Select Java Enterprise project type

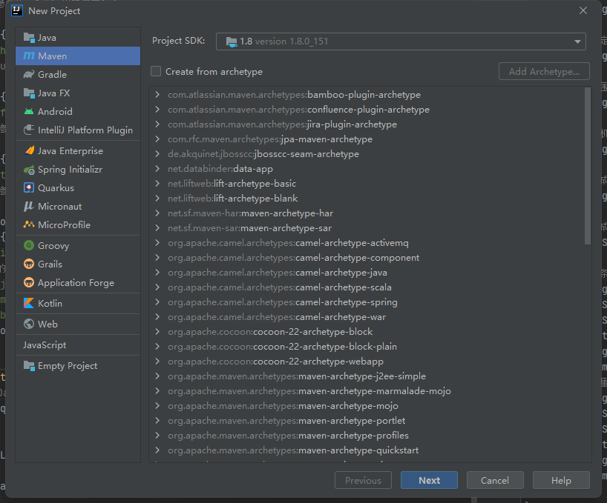point(70,151)
